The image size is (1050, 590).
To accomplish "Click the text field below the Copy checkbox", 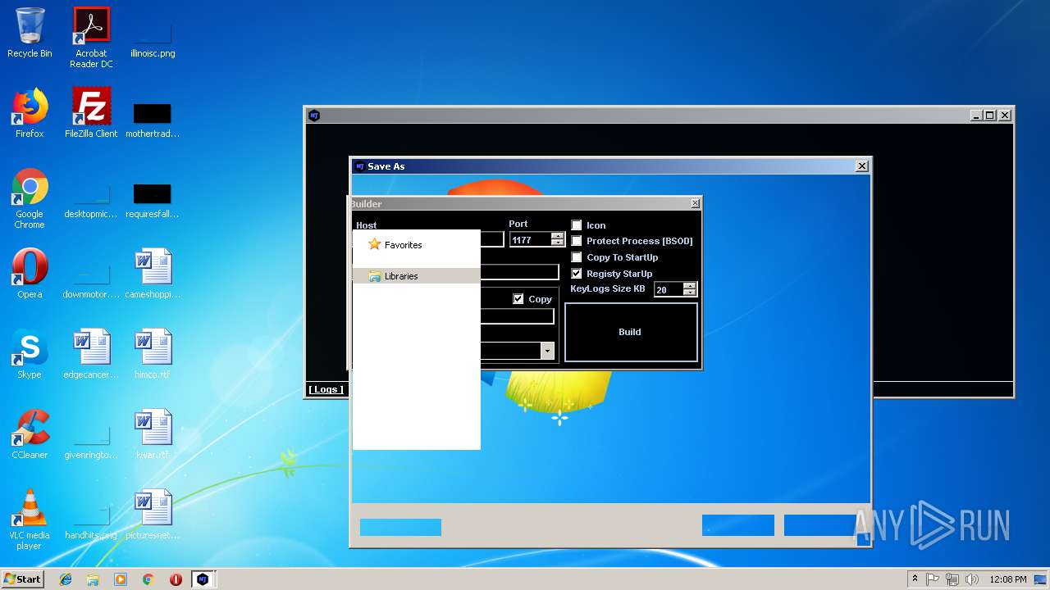I will tap(517, 316).
